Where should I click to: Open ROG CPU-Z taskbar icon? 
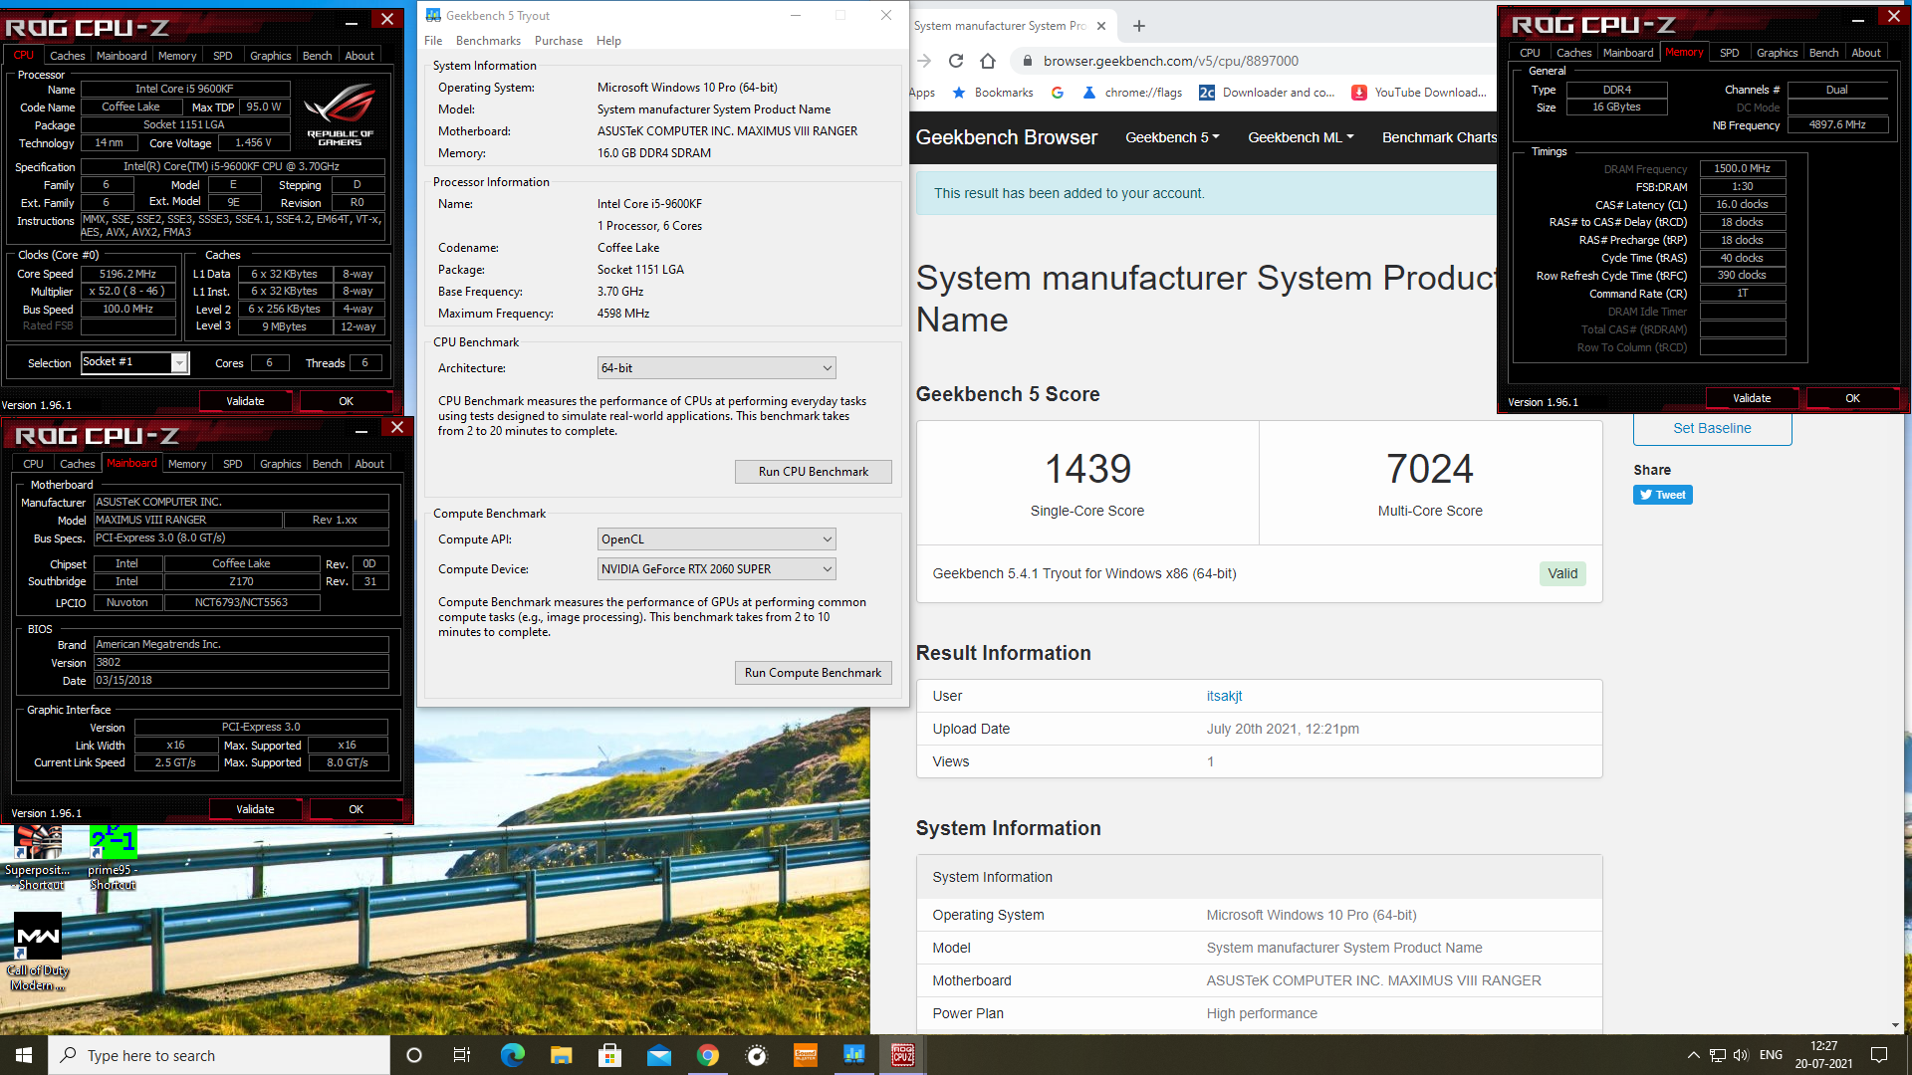(903, 1055)
